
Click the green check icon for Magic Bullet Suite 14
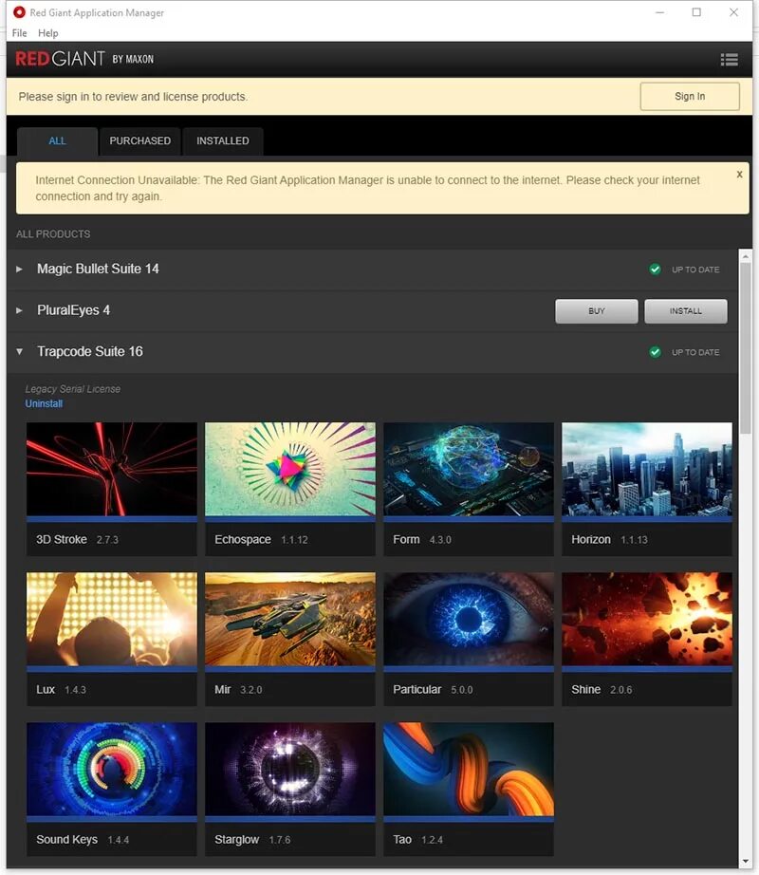click(656, 270)
